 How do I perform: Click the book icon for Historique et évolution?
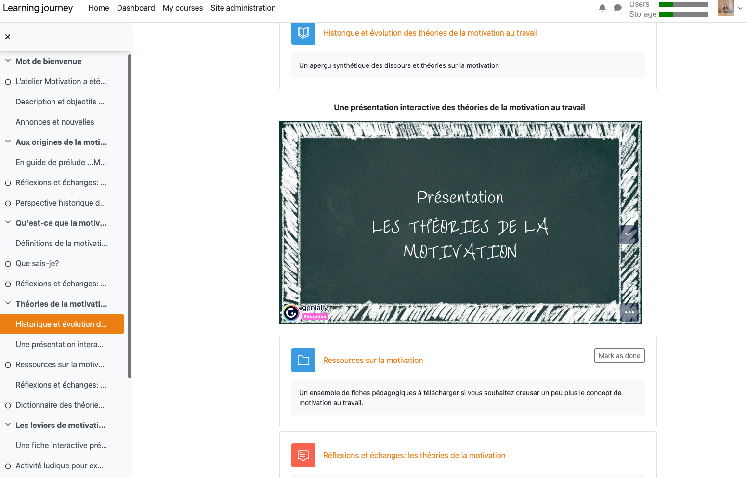(303, 33)
